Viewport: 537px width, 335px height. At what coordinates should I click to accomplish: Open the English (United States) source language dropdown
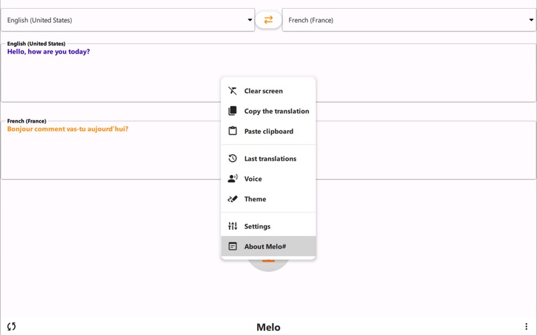[128, 20]
